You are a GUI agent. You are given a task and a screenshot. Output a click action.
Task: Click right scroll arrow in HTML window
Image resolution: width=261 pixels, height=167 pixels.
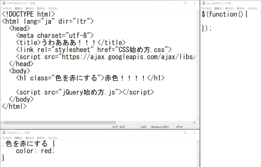click(194, 122)
